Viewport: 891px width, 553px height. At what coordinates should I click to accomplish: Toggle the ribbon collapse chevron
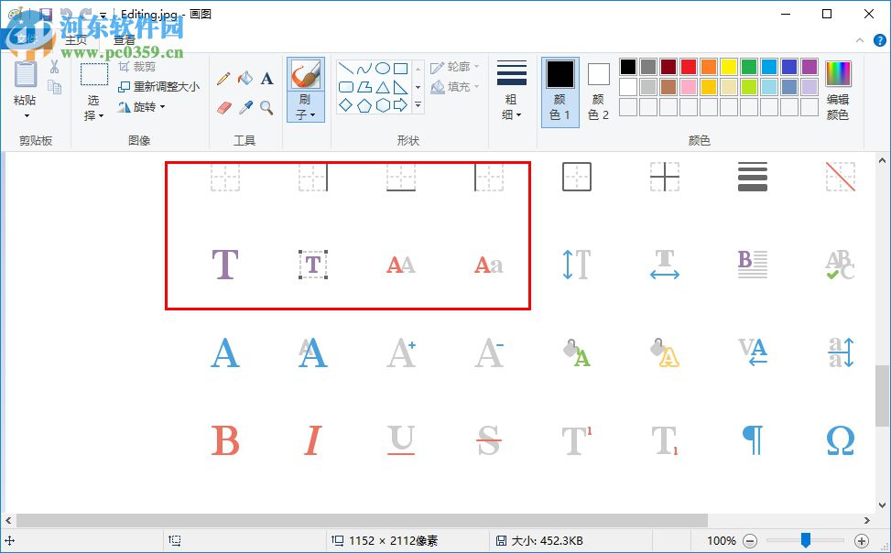[x=859, y=40]
